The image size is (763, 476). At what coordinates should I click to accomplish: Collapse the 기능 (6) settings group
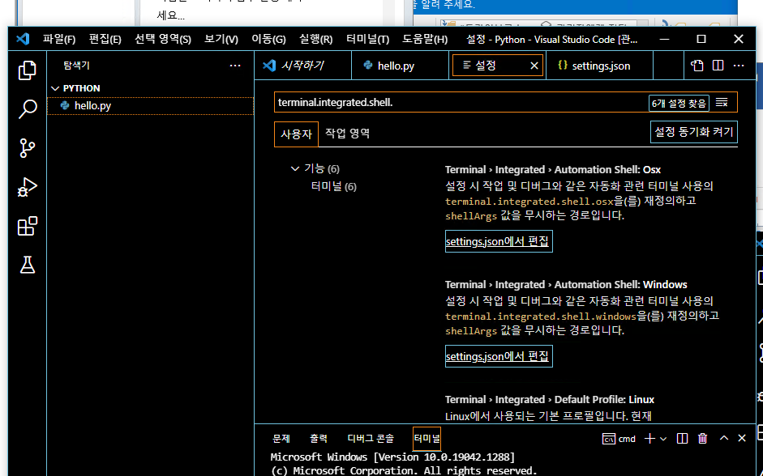click(294, 168)
